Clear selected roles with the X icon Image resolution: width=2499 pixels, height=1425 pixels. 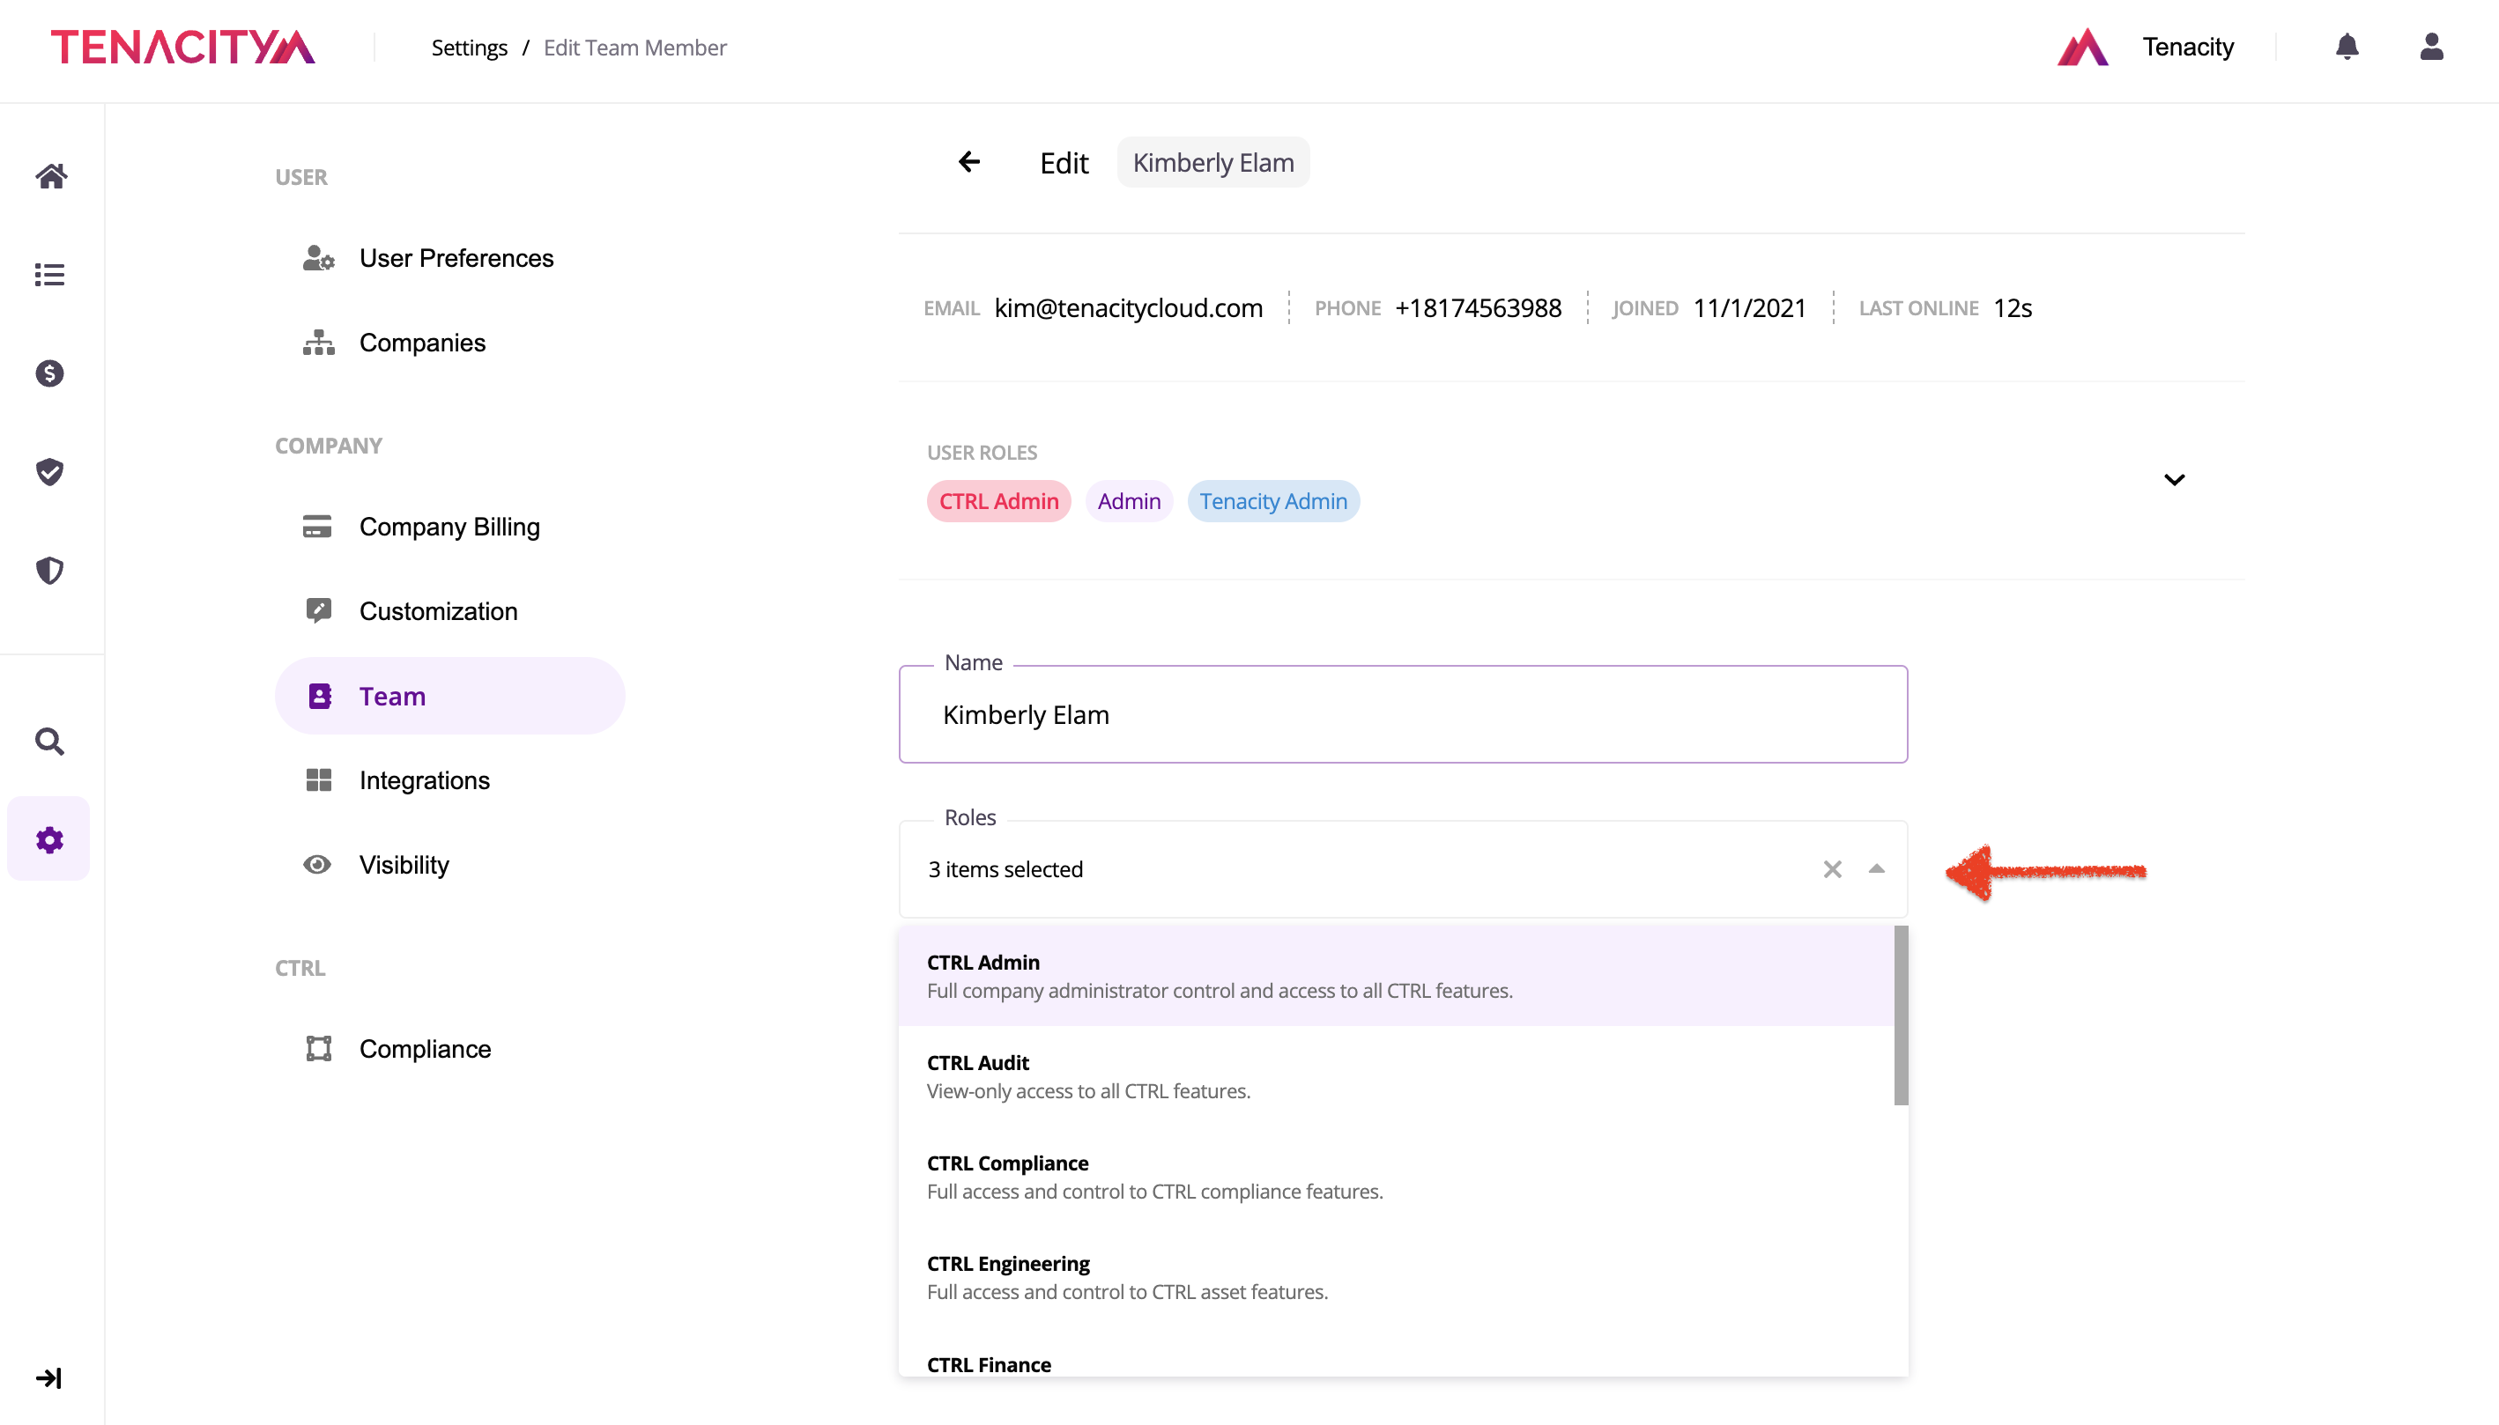(1832, 869)
